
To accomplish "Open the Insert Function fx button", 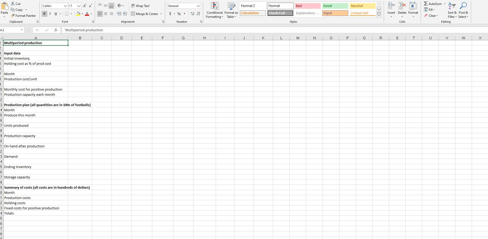I will tap(56, 30).
